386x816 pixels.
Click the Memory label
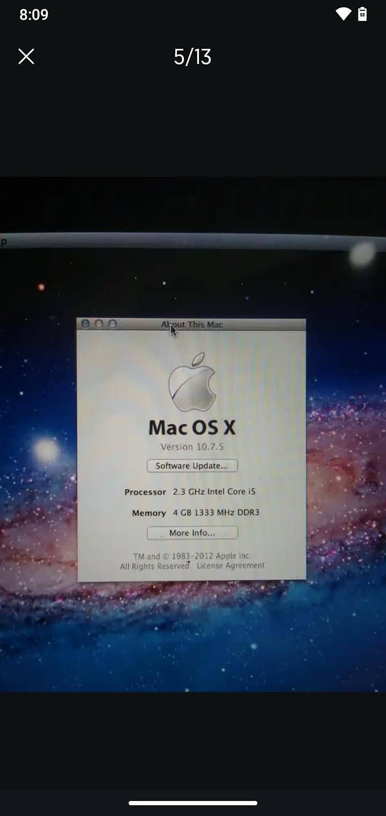click(149, 513)
